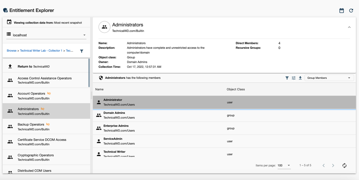Click the Browse breadcrumb link
Screen dimensions: 359x180
[11, 51]
